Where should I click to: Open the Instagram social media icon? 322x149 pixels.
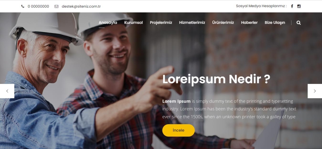299,6
